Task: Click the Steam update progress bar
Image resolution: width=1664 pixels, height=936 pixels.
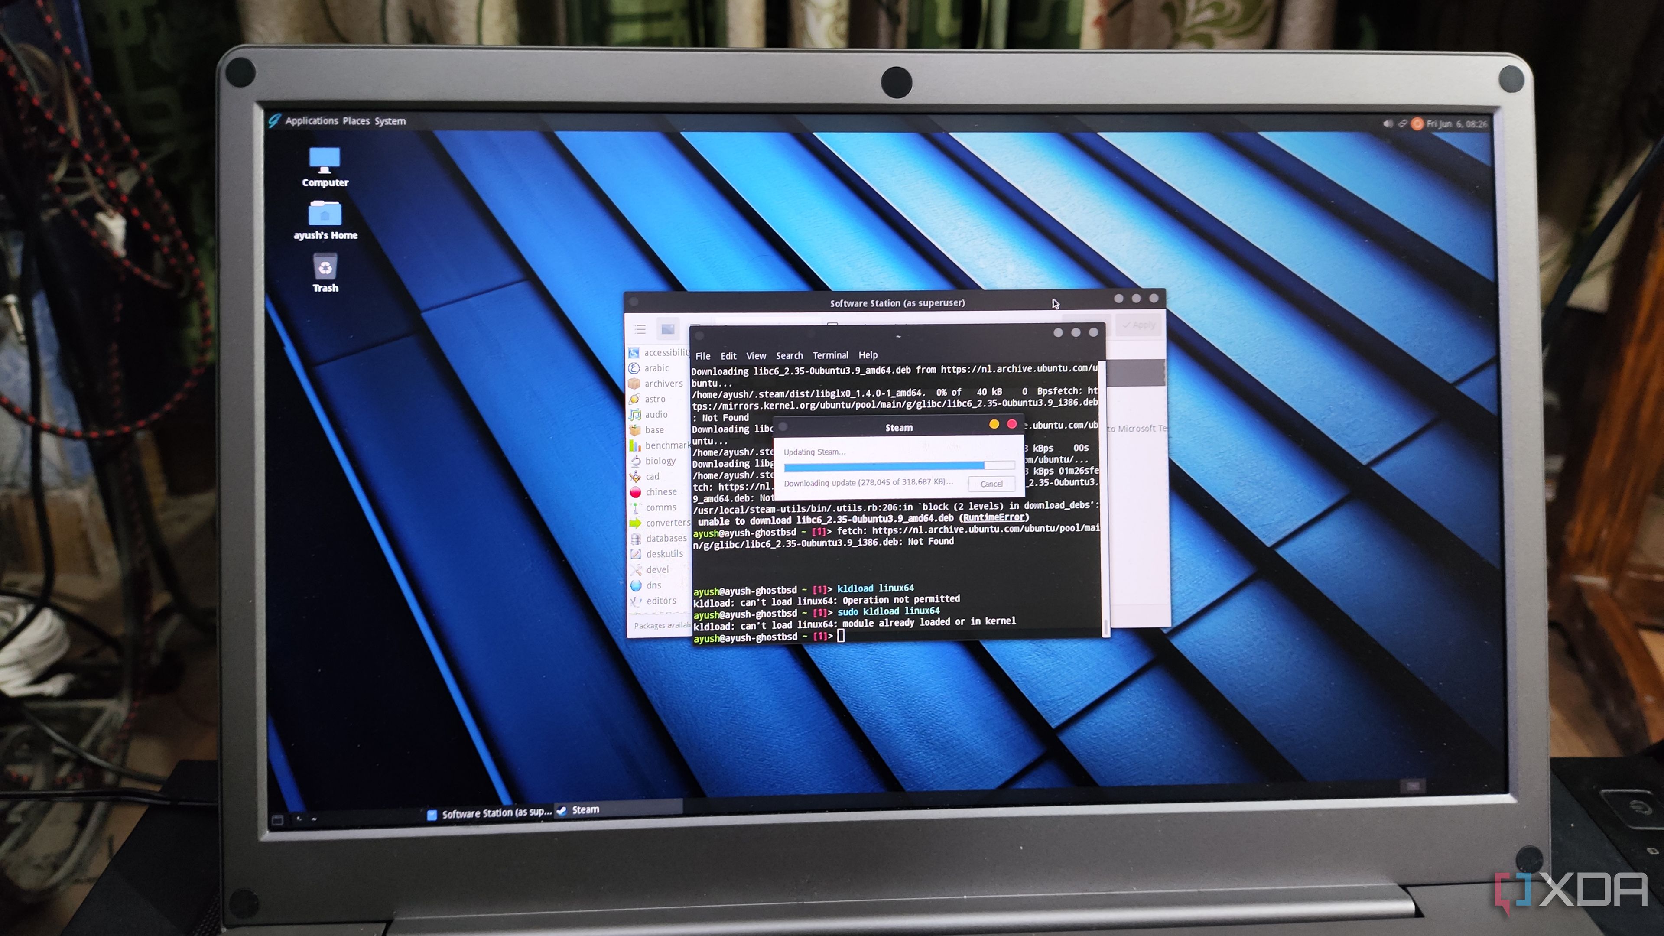Action: click(899, 465)
